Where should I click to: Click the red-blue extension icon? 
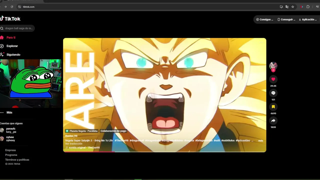coord(302,7)
